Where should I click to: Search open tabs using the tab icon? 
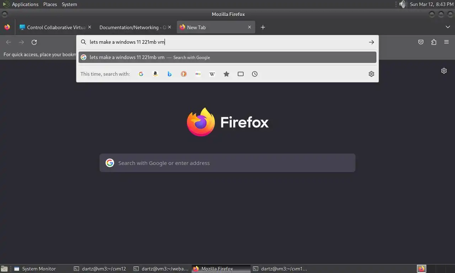tap(241, 74)
